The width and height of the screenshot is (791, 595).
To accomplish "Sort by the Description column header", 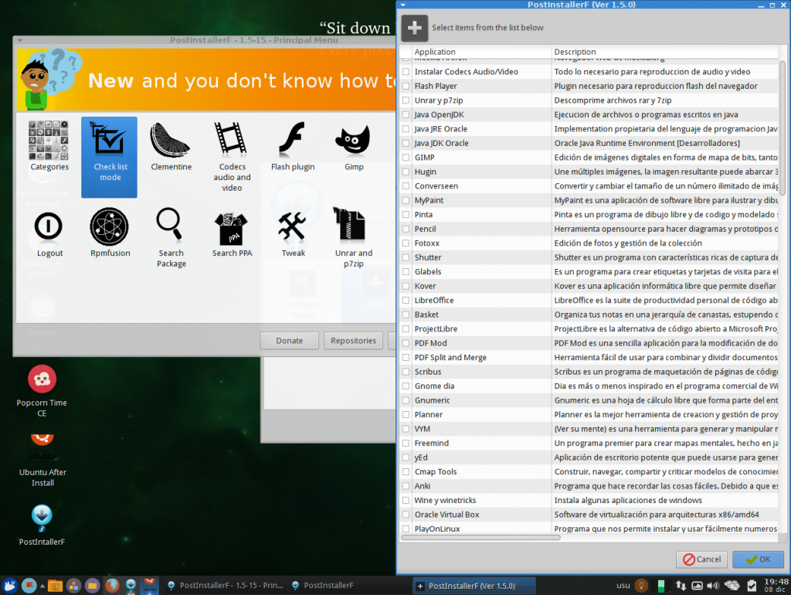I will coord(665,52).
